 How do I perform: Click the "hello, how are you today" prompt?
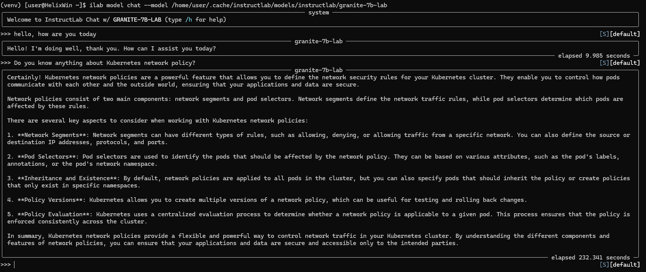(x=55, y=34)
